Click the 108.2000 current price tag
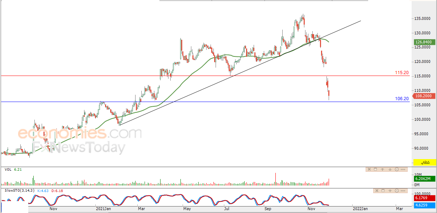 [425, 96]
